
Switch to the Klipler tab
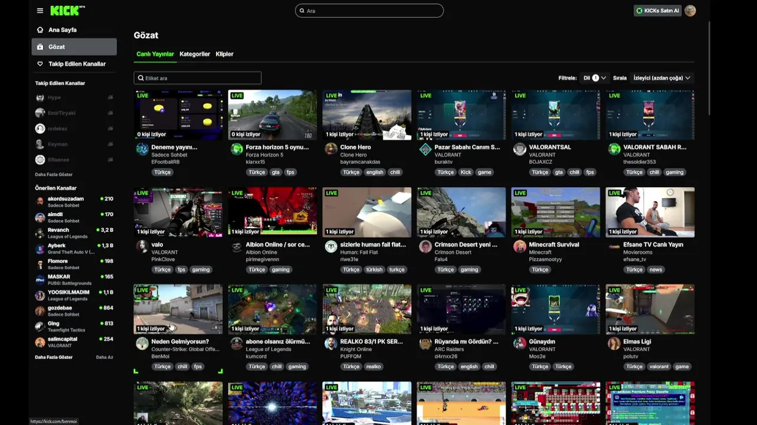click(225, 54)
